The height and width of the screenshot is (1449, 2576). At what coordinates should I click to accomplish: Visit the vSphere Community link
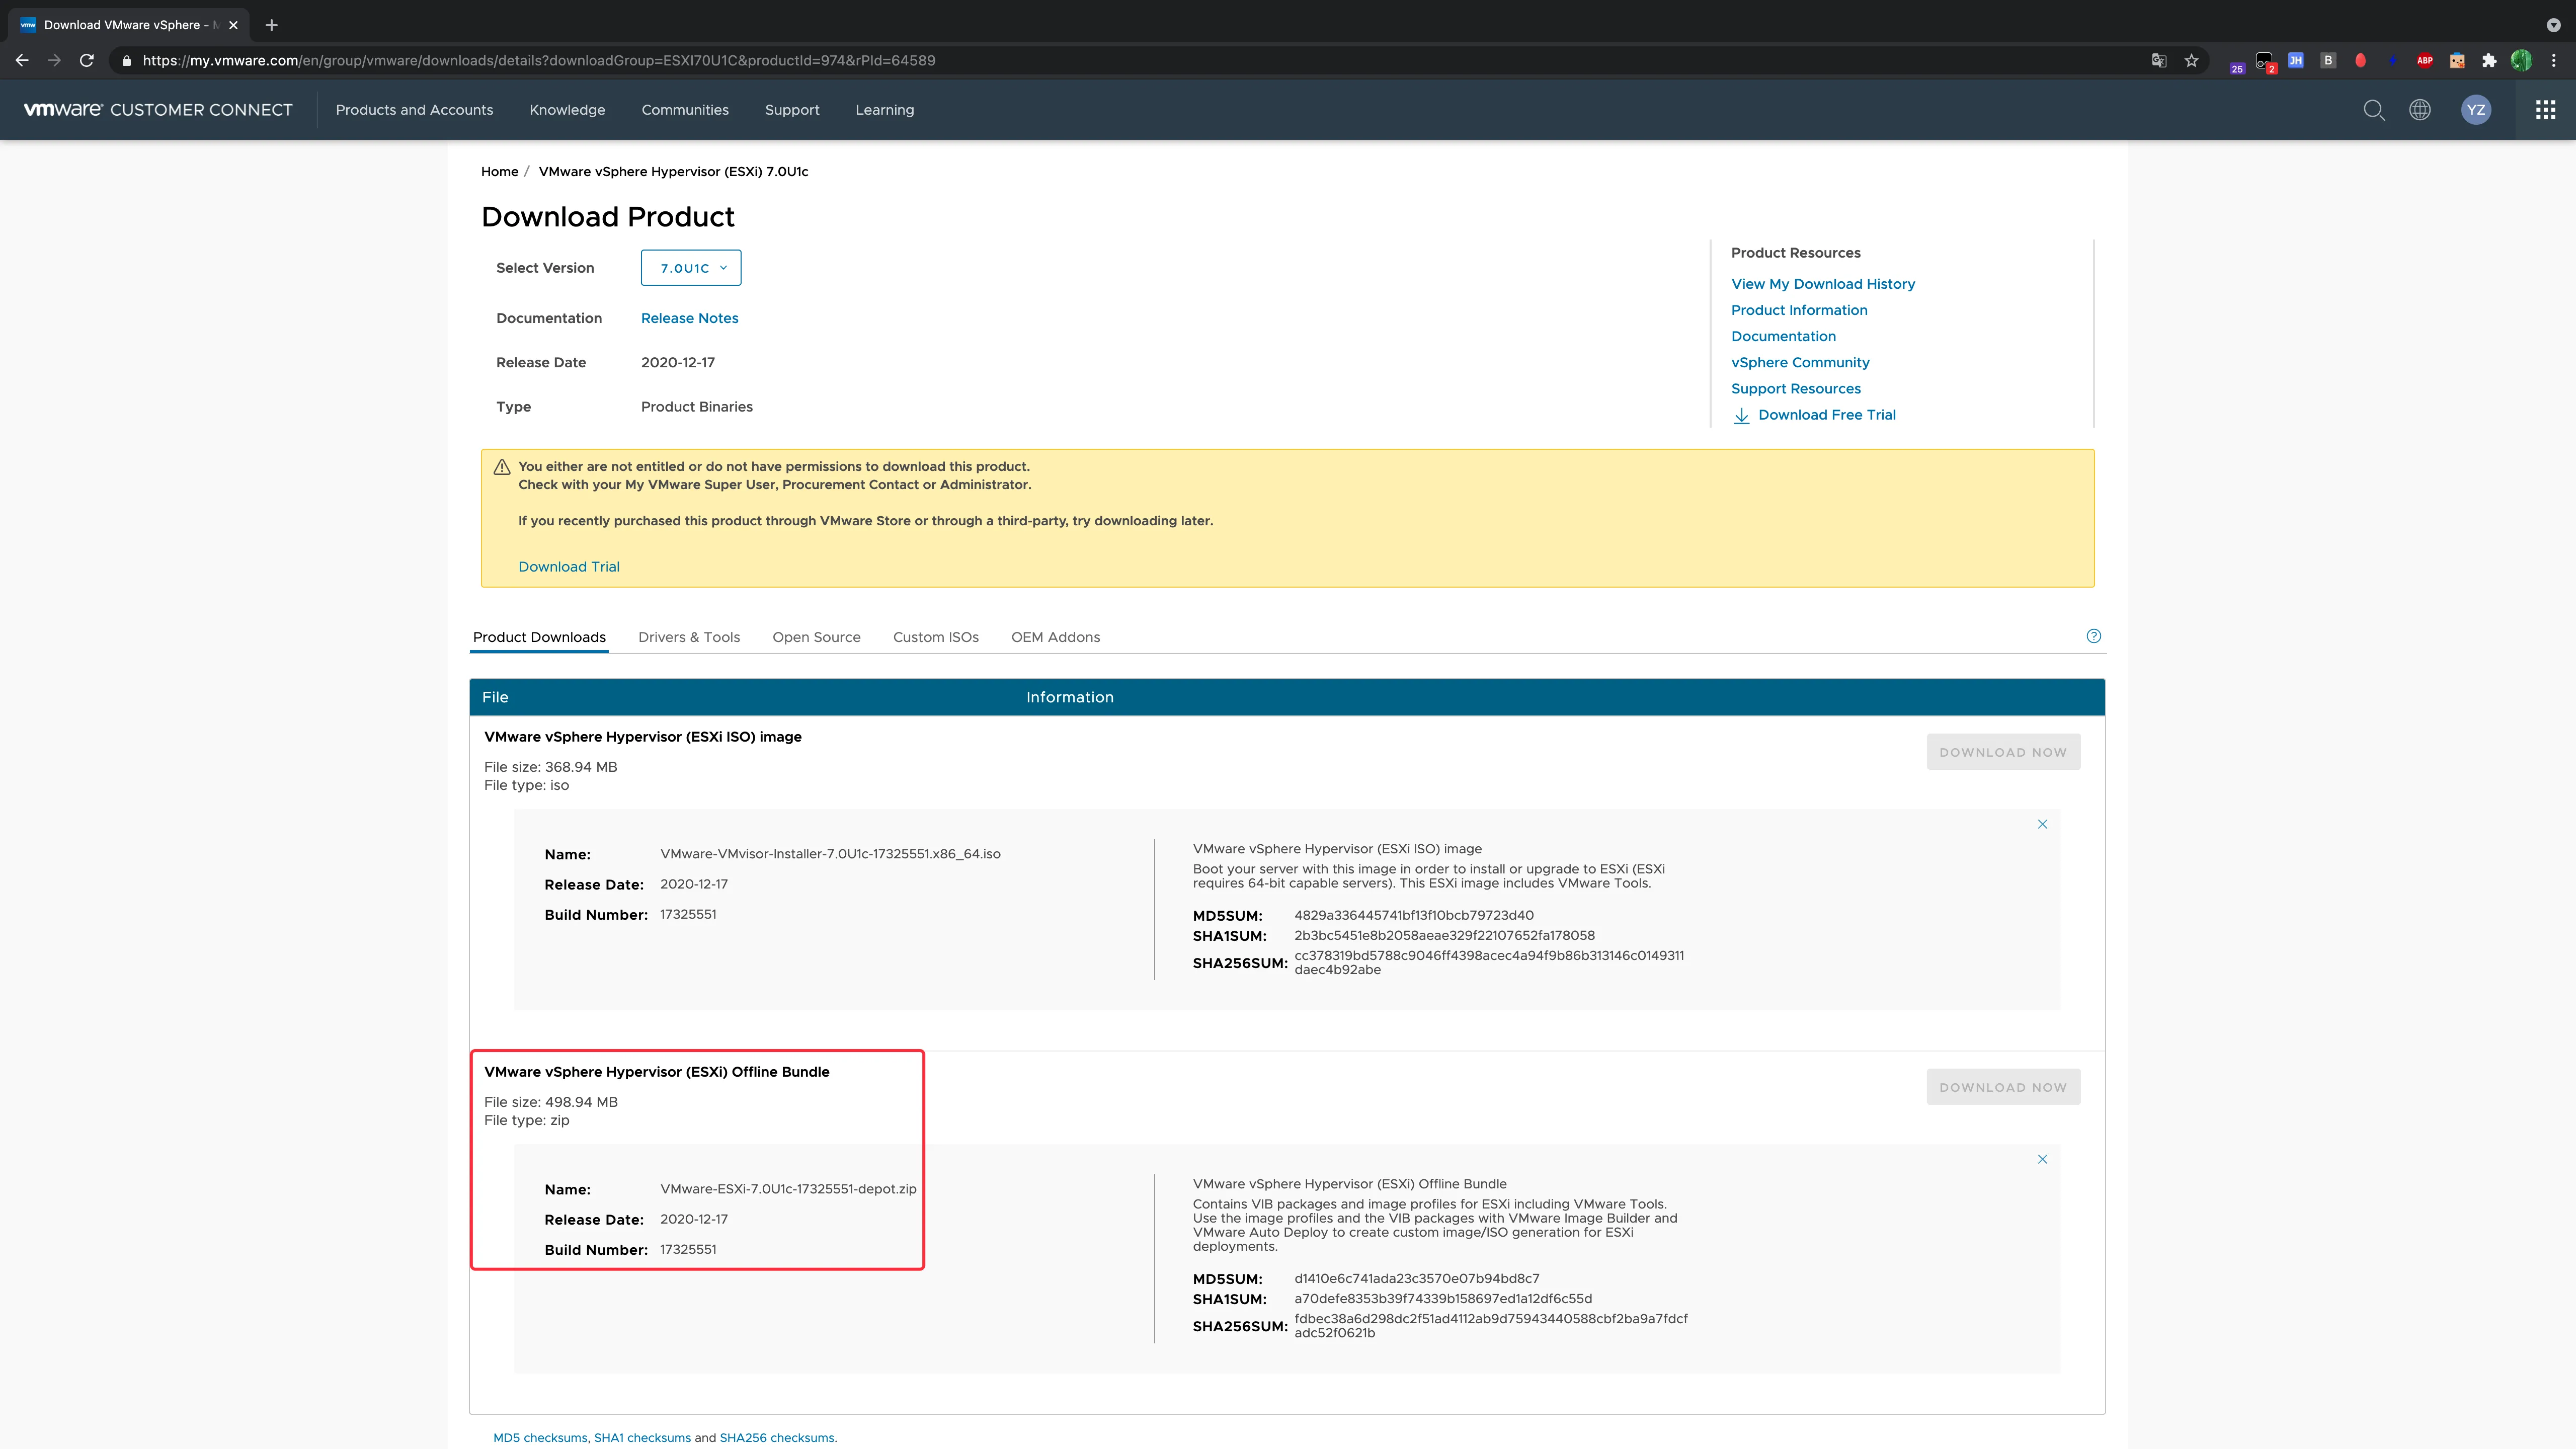tap(1800, 362)
